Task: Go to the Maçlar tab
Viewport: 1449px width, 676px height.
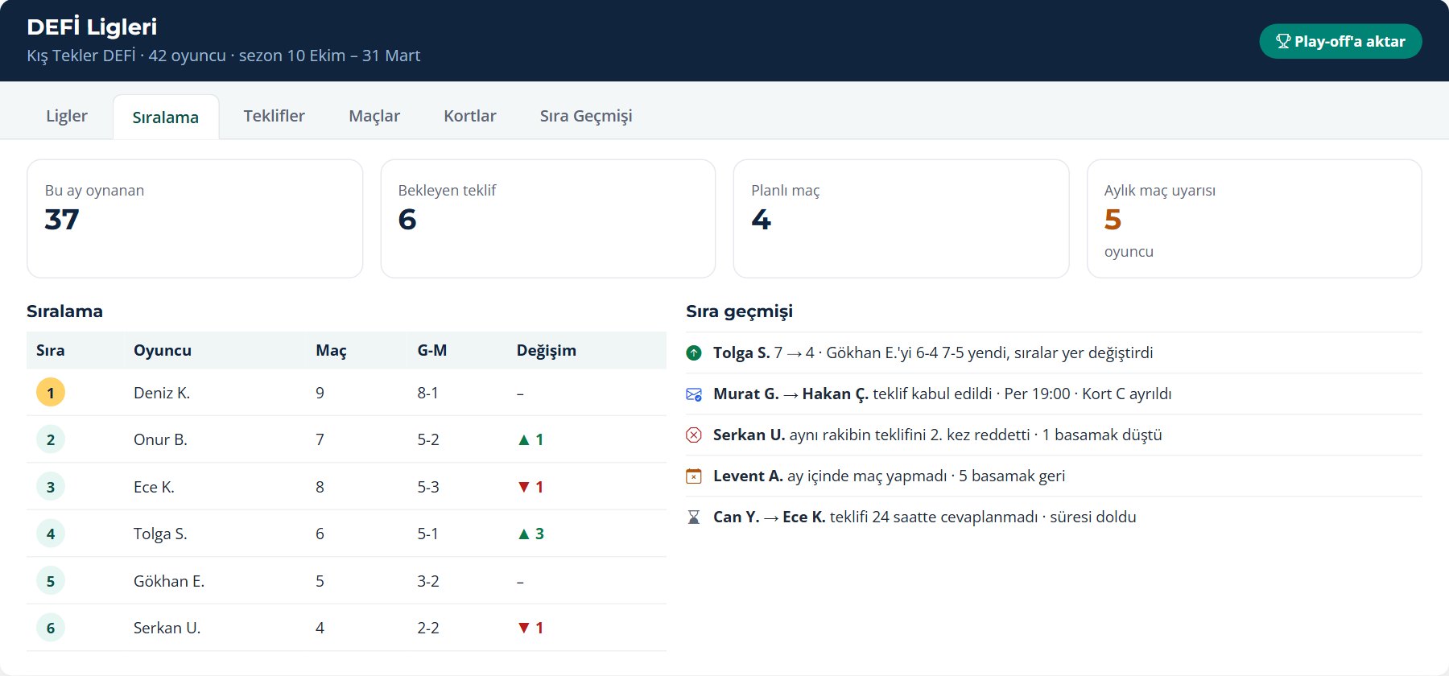Action: pos(374,116)
